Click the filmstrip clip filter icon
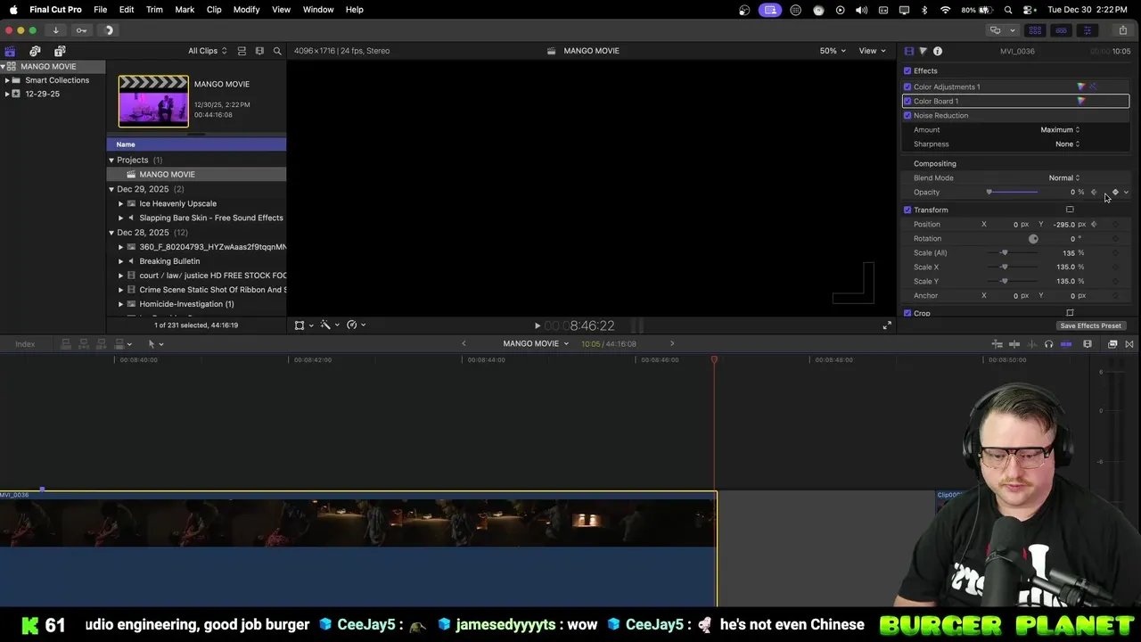This screenshot has width=1141, height=642. (x=259, y=51)
